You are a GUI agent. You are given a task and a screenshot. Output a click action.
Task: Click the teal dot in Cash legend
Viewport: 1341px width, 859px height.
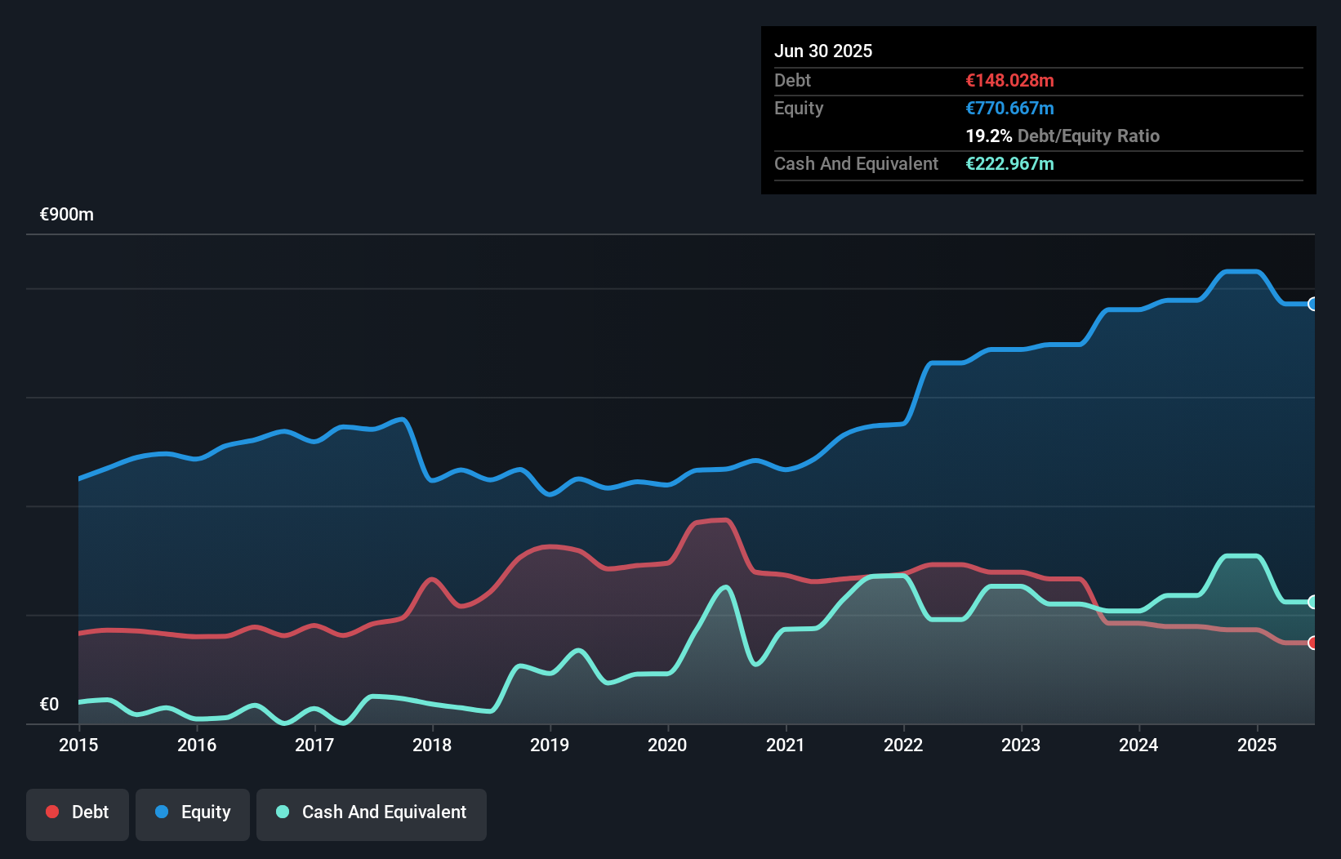pos(283,812)
